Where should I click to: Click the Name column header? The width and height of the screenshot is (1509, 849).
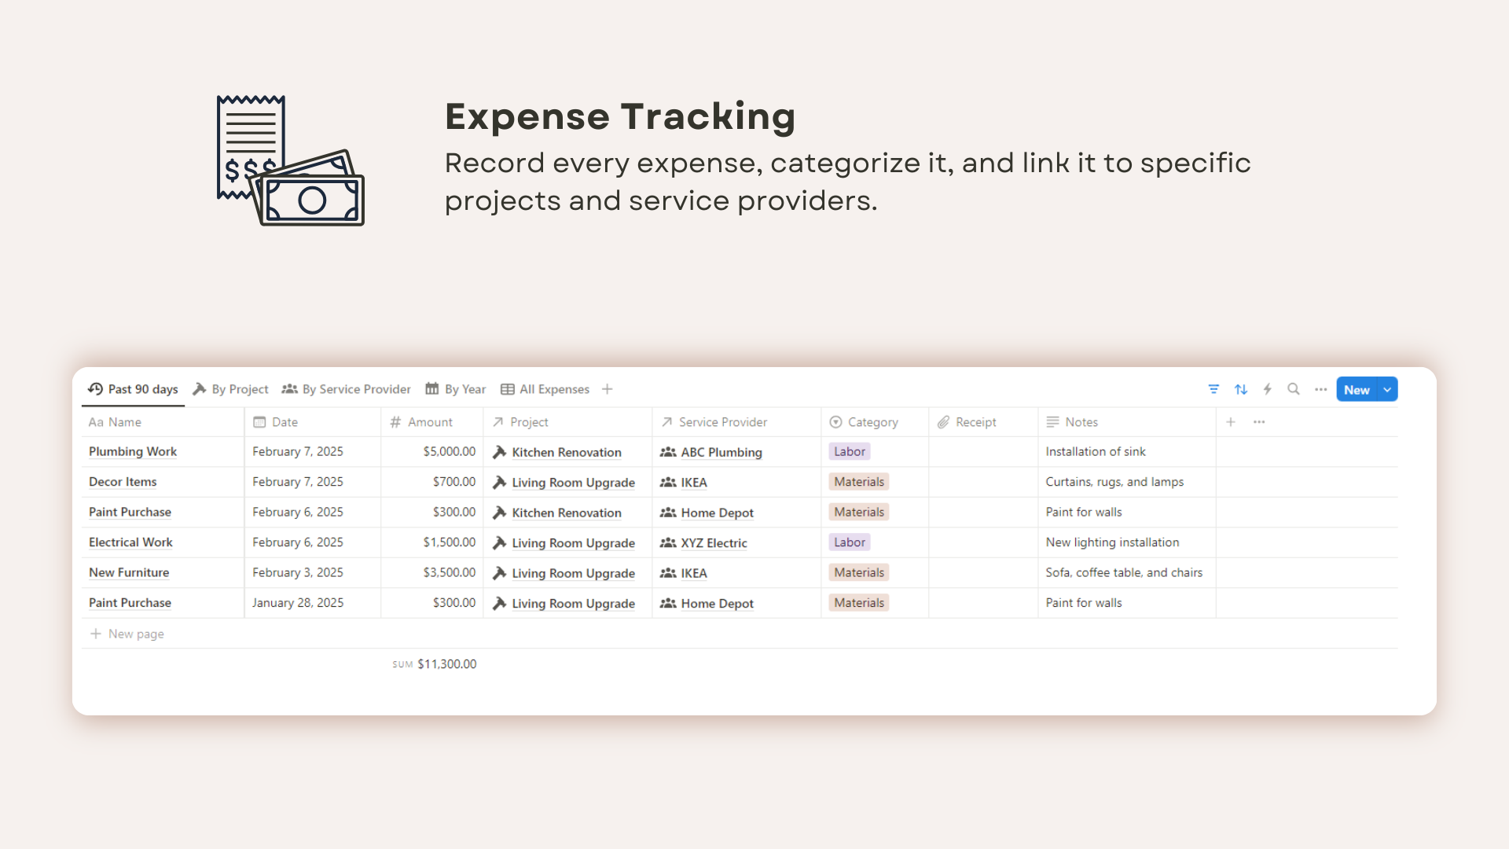pyautogui.click(x=163, y=422)
